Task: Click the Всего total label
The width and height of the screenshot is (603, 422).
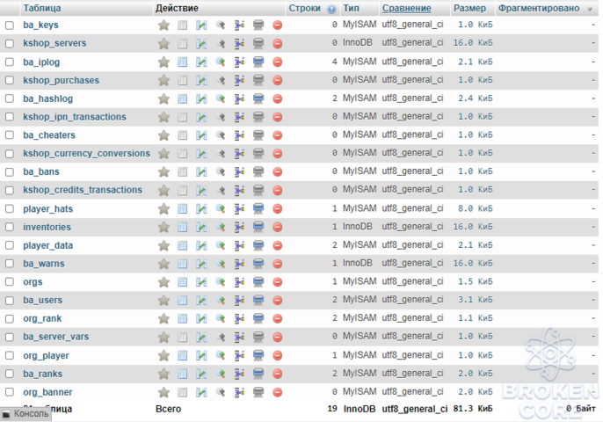Action: [x=168, y=409]
